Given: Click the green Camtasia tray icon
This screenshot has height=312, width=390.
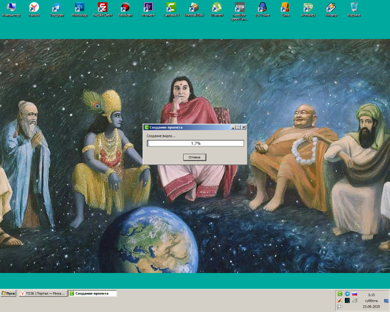Looking at the screenshot, I should click(x=340, y=294).
